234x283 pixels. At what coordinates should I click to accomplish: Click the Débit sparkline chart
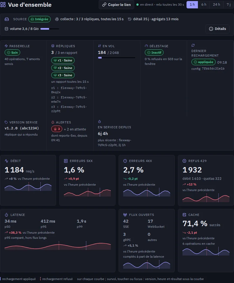pos(28,187)
